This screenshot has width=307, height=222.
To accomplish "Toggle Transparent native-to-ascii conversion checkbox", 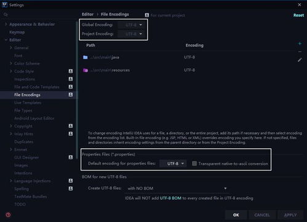I will tap(194, 164).
